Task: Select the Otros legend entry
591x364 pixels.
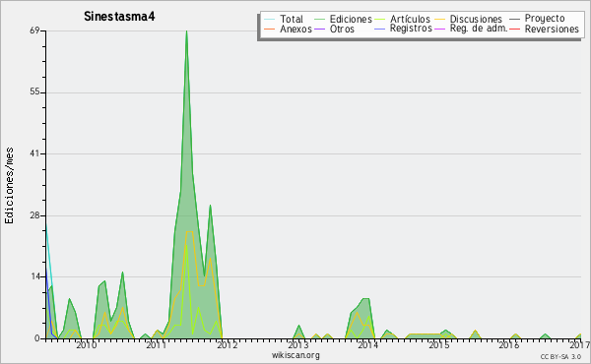Action: [342, 29]
